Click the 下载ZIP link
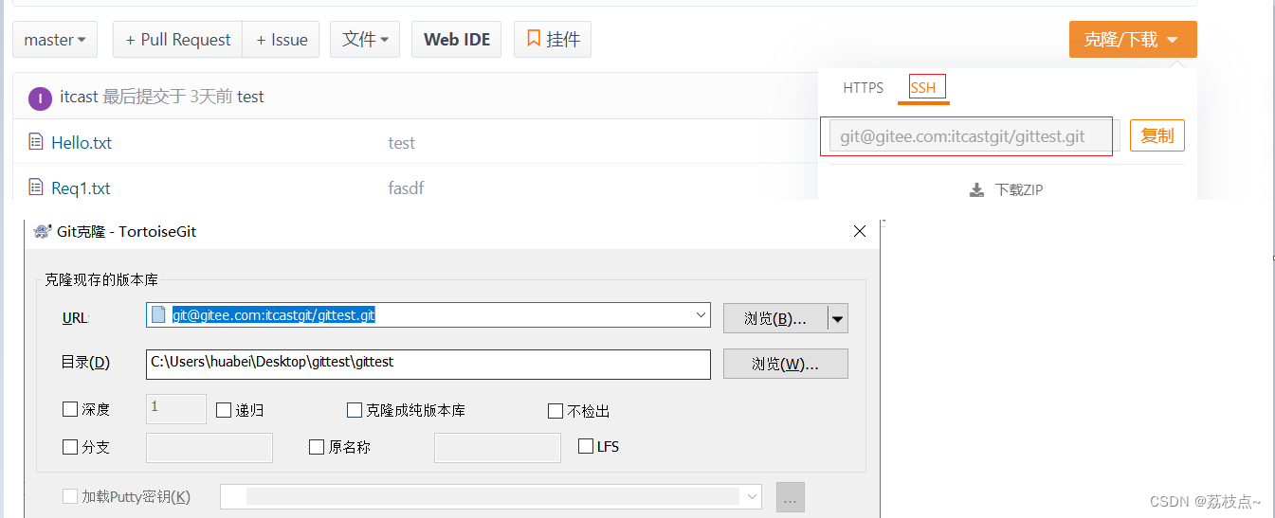The image size is (1275, 518). point(1018,190)
